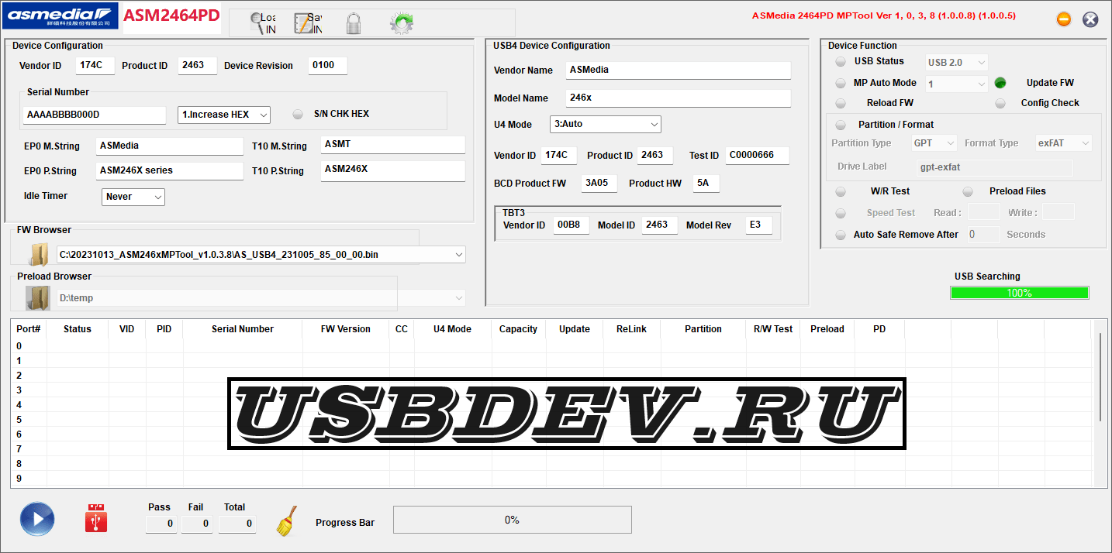The height and width of the screenshot is (553, 1112).
Task: Click the T10 P.String ASM246X field
Action: 393,170
